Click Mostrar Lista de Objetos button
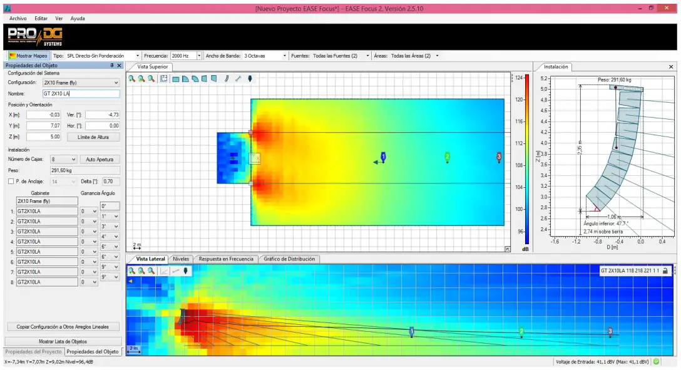Viewport: 681px width, 370px height. [63, 341]
